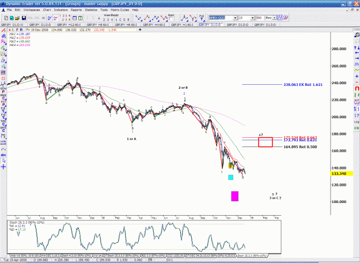Open the Statistics menu
The height and width of the screenshot is (263, 360).
[91, 10]
